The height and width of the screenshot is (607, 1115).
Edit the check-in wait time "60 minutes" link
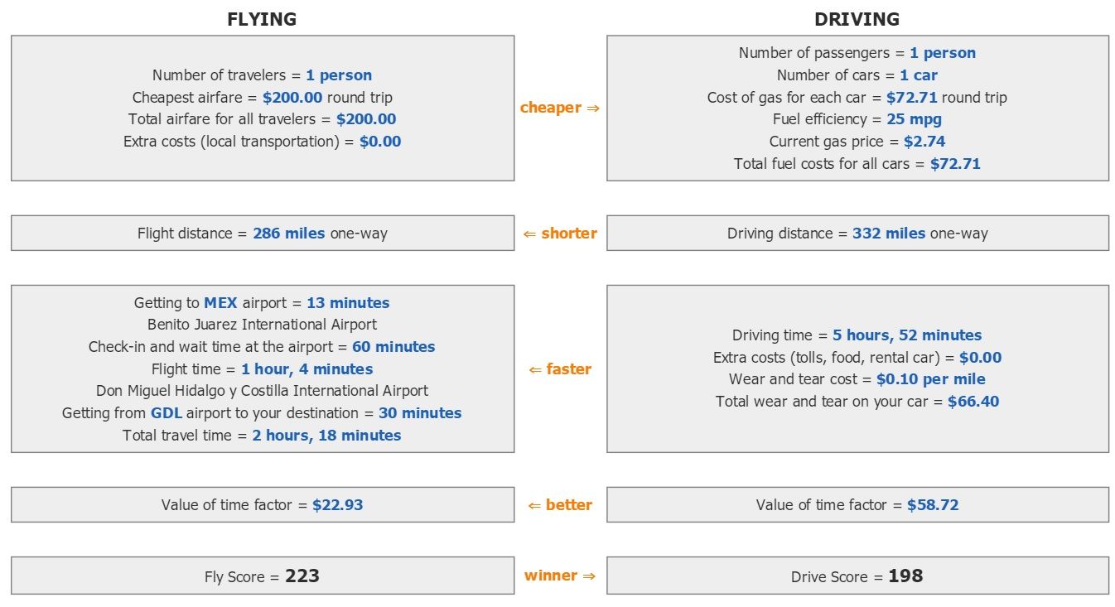[x=393, y=347]
